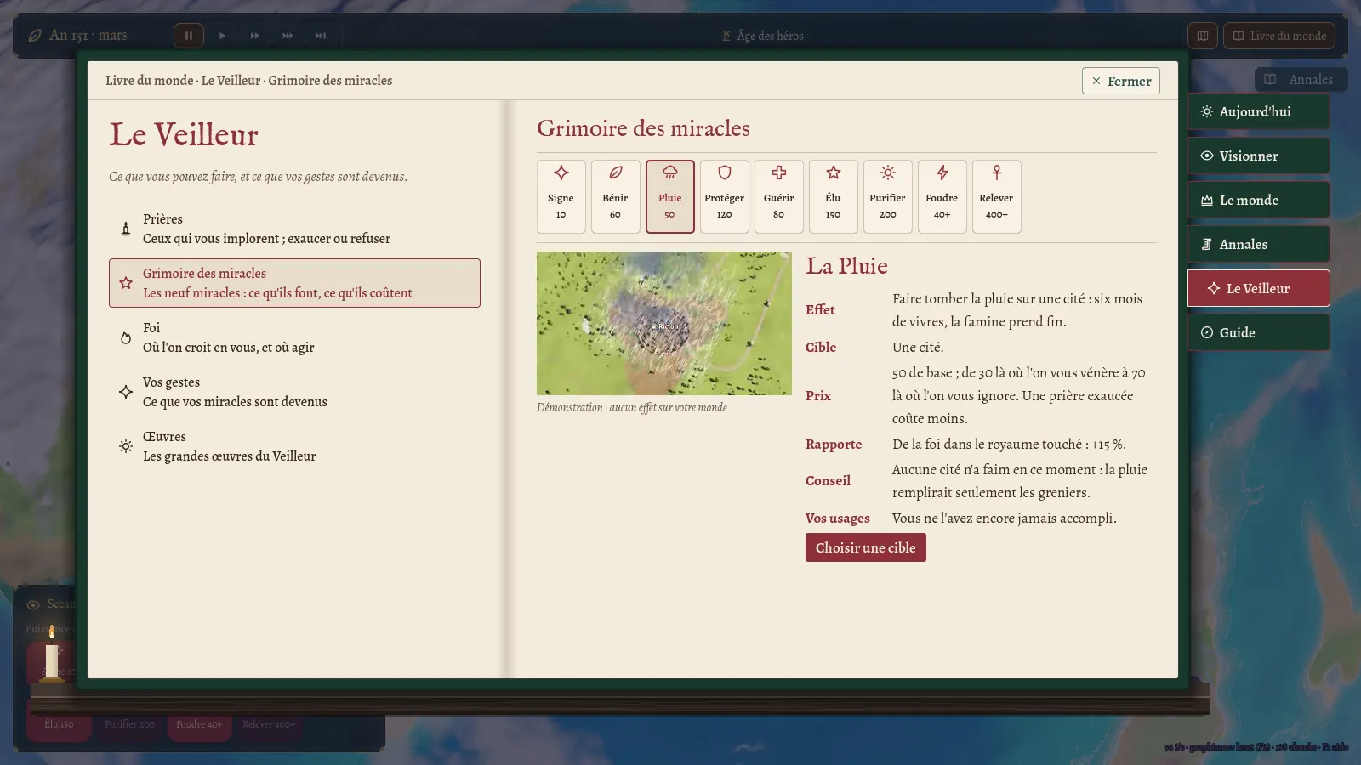Click the Livre du monde breadcrumb text
Image resolution: width=1361 pixels, height=765 pixels.
[x=150, y=81]
